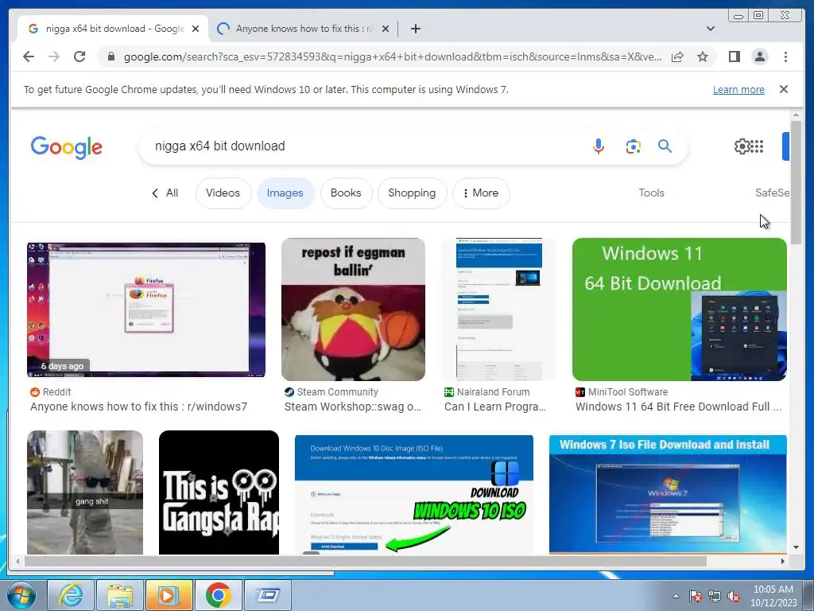Open 'Windows 7 Iso File Download and Install' image
Screen dimensions: 814x611
[668, 494]
